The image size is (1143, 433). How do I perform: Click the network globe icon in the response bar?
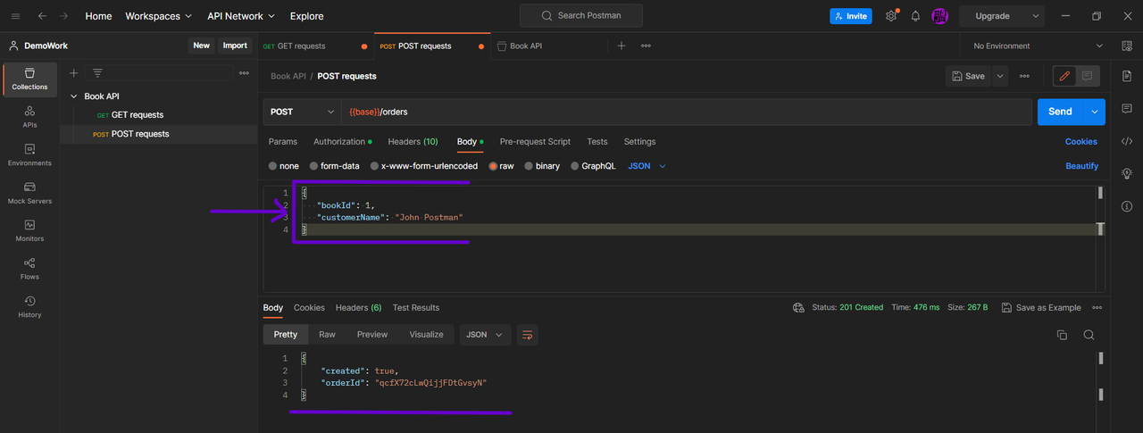798,307
